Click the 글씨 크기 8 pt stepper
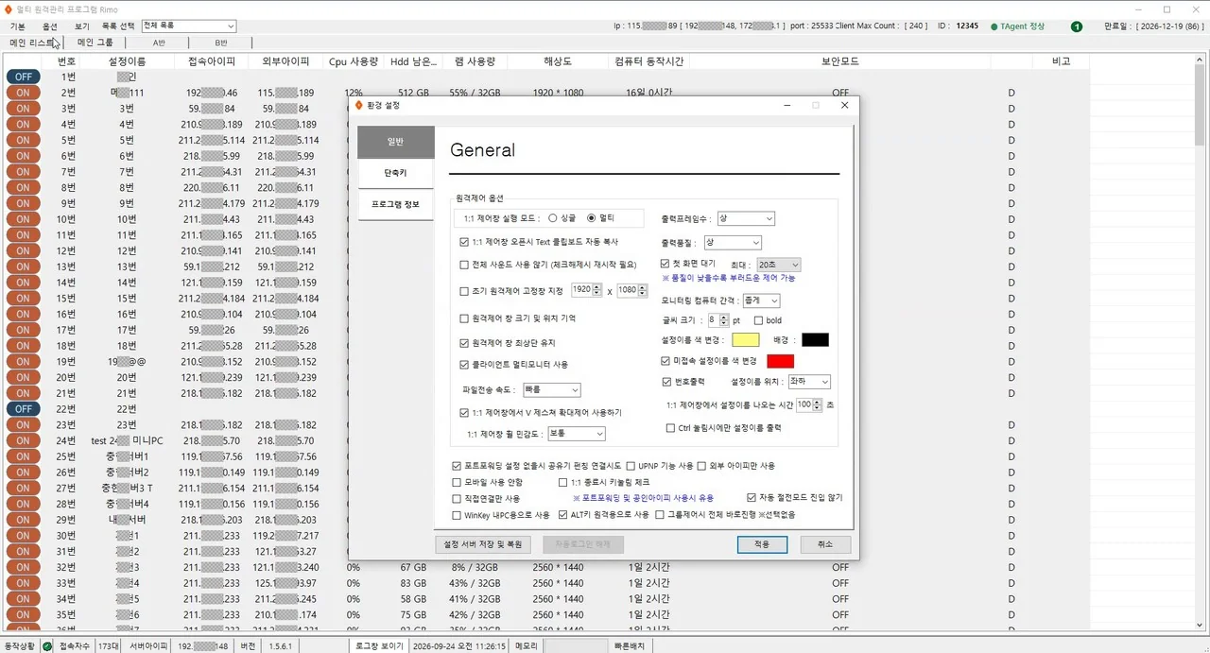This screenshot has height=653, width=1210. 718,320
